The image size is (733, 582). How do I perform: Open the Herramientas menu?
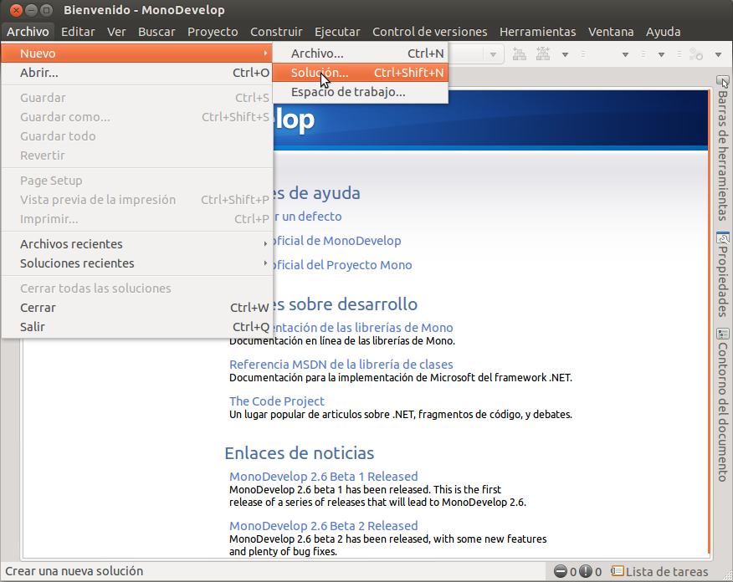coord(537,32)
